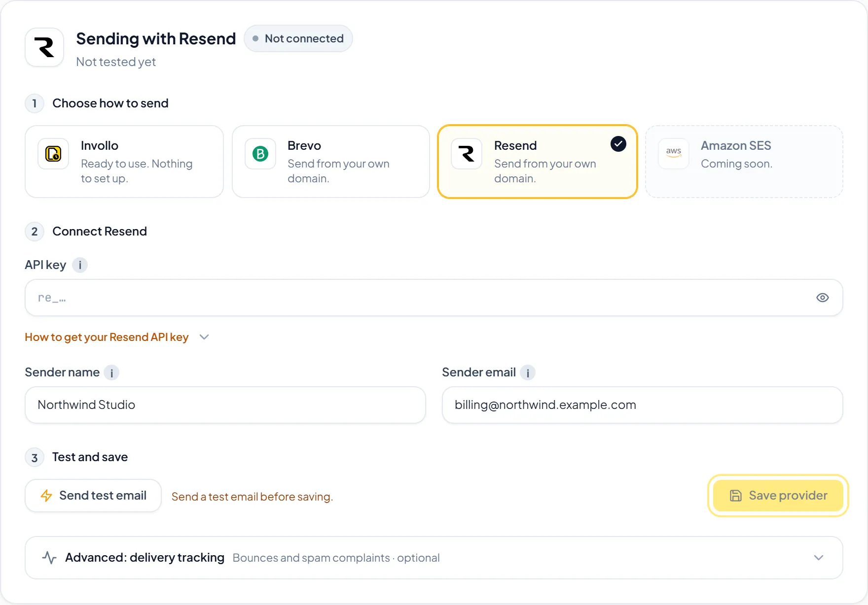Click the Not connected status badge

click(298, 38)
